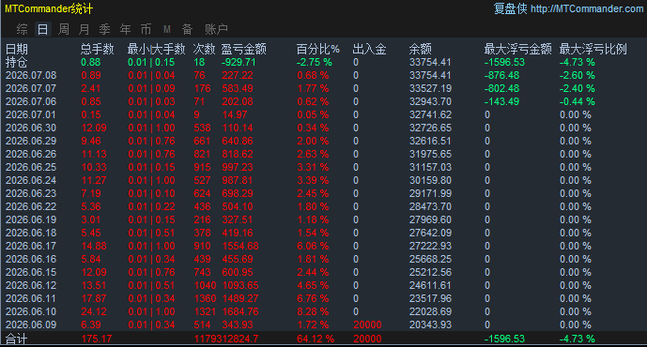Click the 复盘侠 brand label

click(511, 8)
